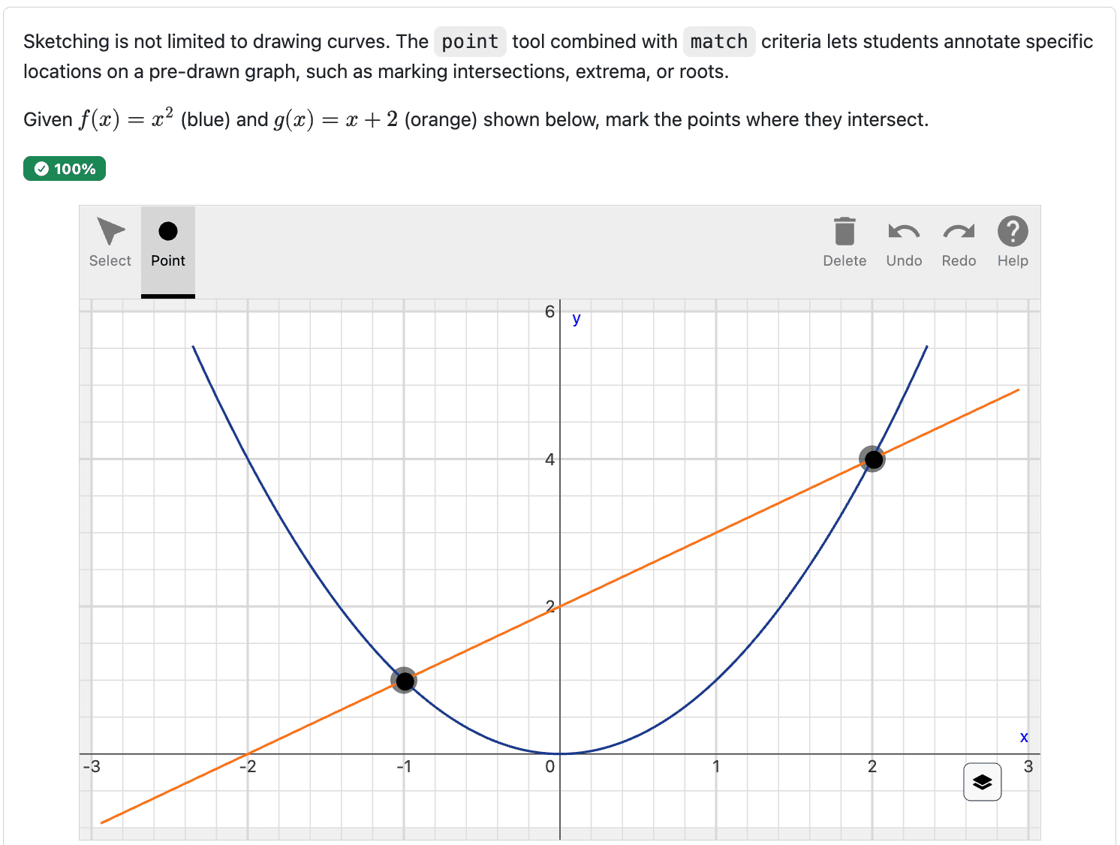Click the x-axis tick label 3
The height and width of the screenshot is (845, 1120).
coord(1028,766)
